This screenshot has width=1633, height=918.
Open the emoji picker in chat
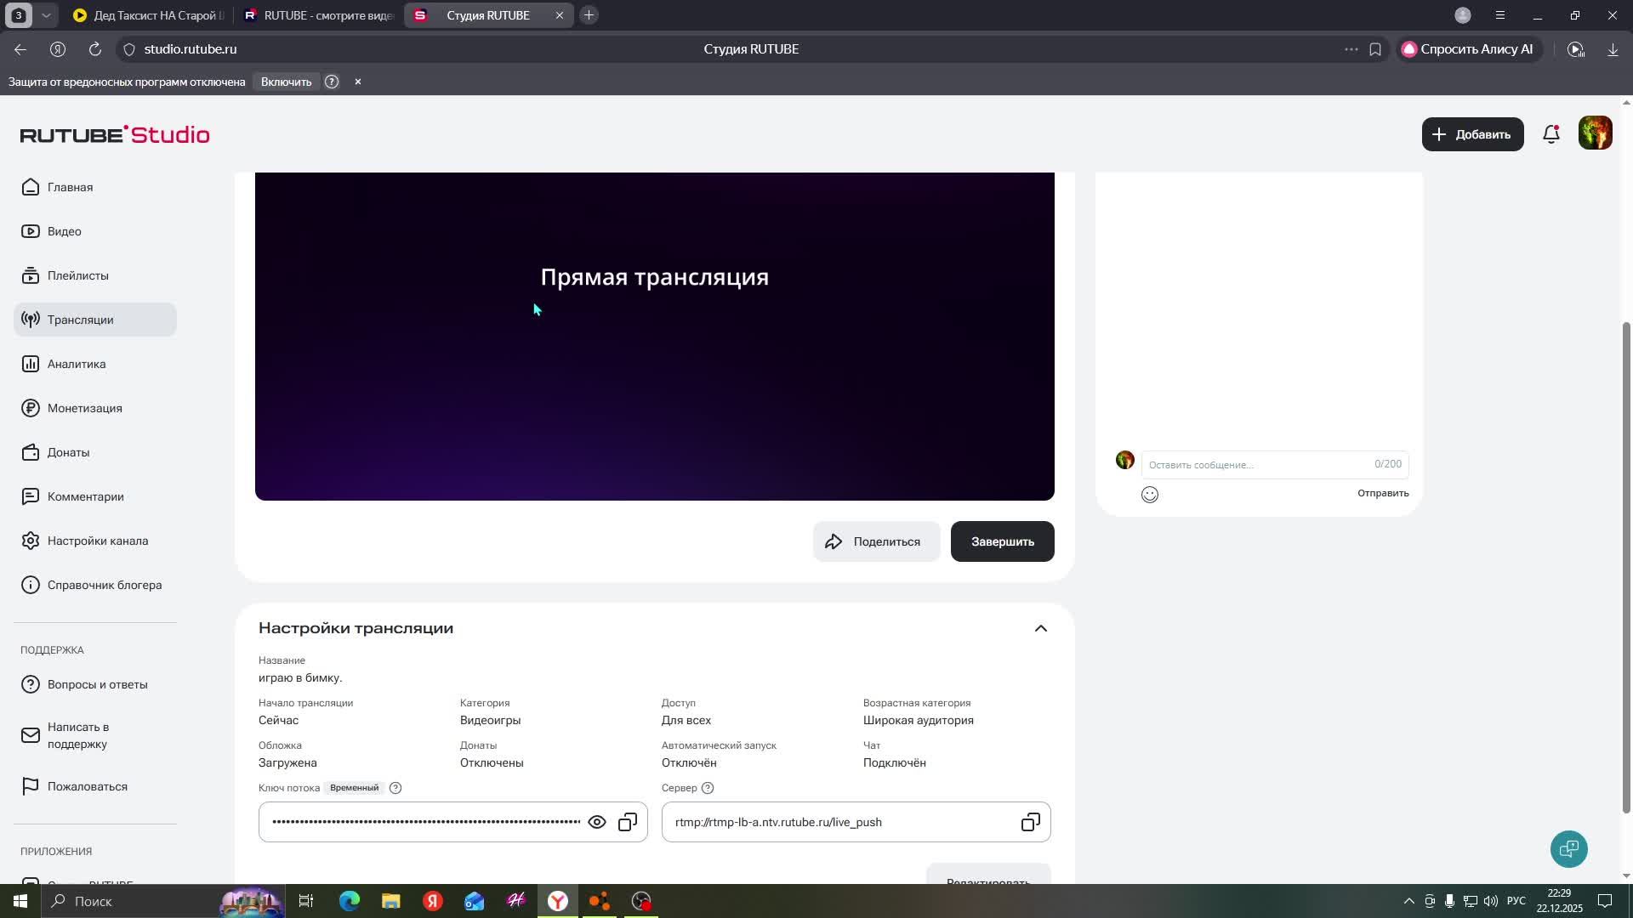pos(1150,495)
